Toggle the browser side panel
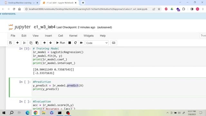The height and width of the screenshot is (116, 206). [192, 9]
